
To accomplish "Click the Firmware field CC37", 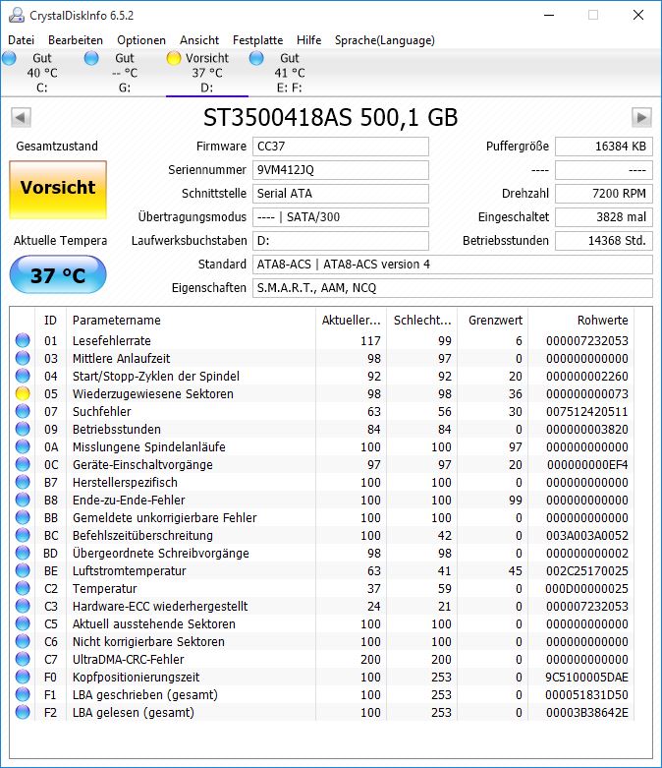I will (x=341, y=147).
